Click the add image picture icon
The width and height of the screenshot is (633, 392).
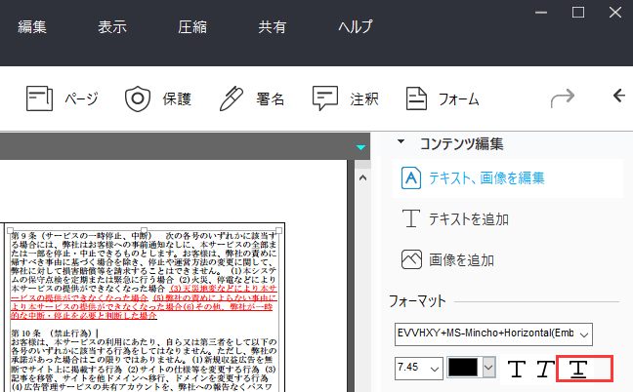pyautogui.click(x=411, y=259)
